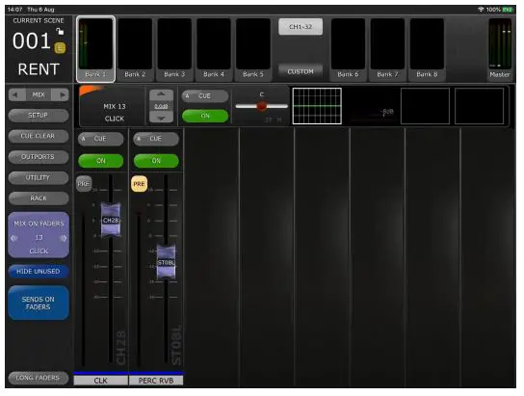Toggle ON button for PERC RVB channel
524x396 pixels.
pyautogui.click(x=156, y=161)
